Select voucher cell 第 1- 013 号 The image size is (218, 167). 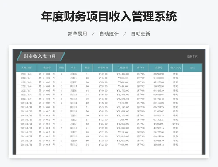pyautogui.click(x=47, y=124)
